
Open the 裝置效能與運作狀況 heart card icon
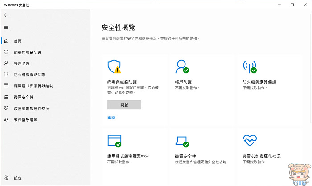[250, 140]
